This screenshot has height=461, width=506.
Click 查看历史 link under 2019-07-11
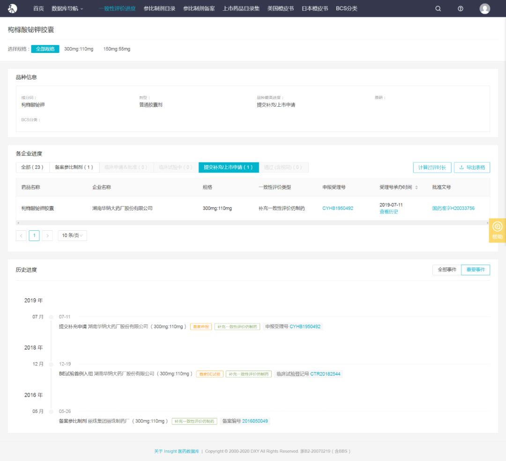tap(389, 212)
